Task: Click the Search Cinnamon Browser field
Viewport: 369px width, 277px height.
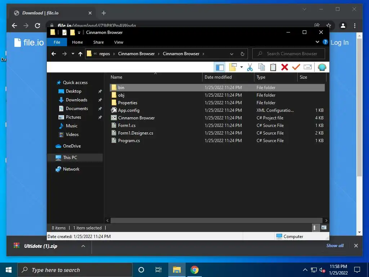Action: click(289, 54)
